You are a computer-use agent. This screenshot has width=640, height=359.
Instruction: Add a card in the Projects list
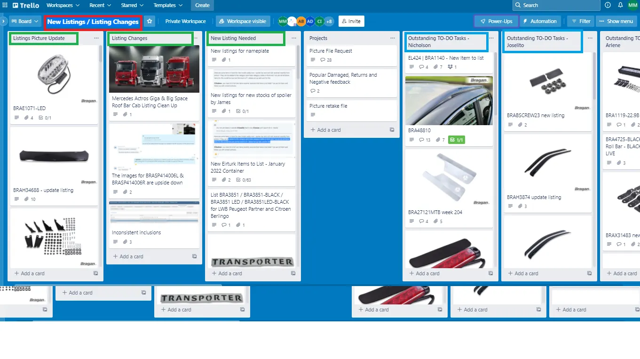(x=325, y=130)
